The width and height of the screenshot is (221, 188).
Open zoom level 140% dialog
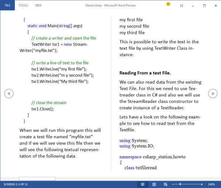point(211,184)
